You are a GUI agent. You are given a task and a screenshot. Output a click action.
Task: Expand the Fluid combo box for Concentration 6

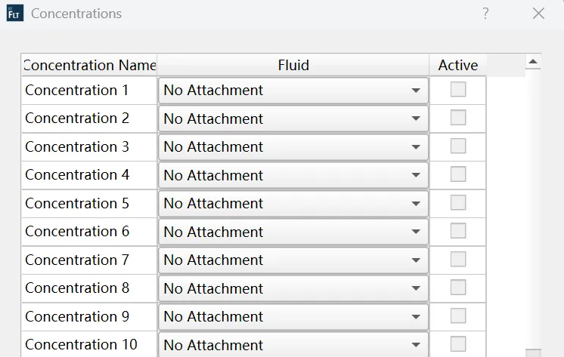click(x=293, y=232)
